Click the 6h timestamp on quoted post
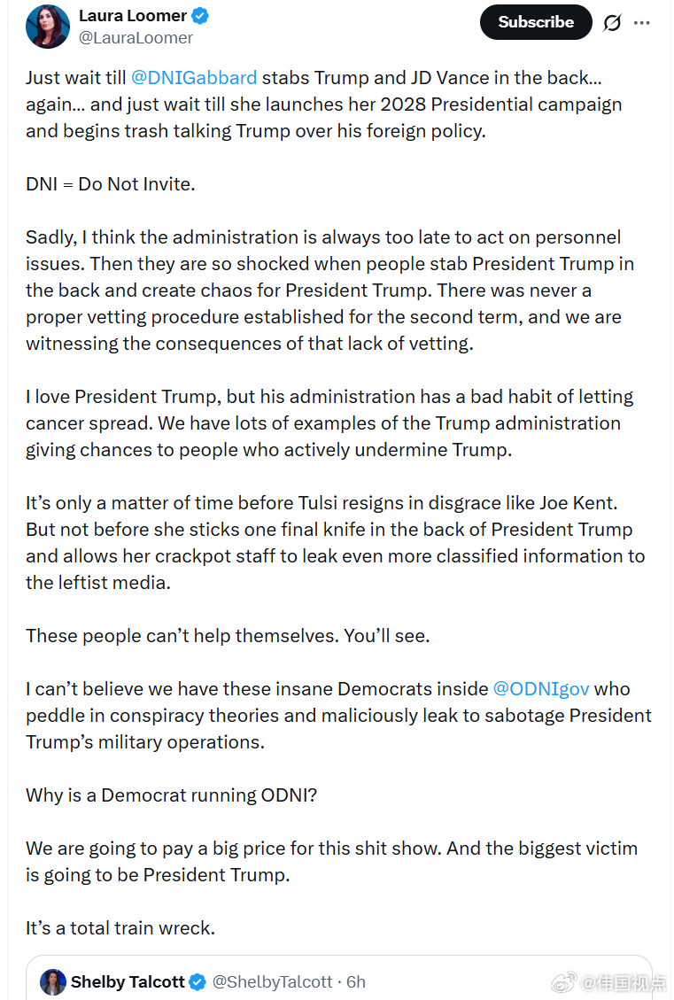 coord(356,982)
